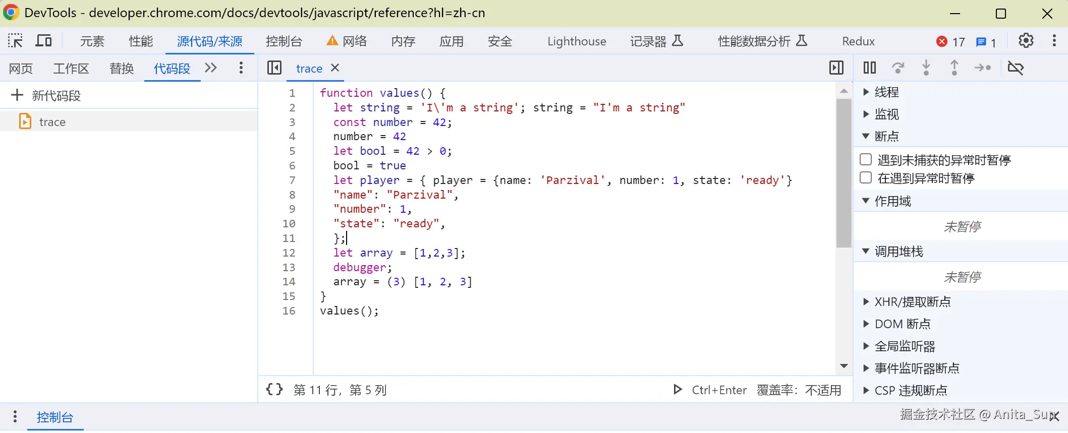This screenshot has width=1068, height=433.
Task: Toggle the device toolbar icon
Action: (x=43, y=41)
